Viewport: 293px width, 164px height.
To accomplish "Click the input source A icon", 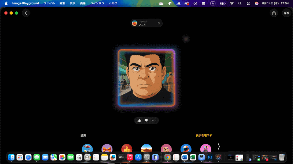I will [213, 3].
